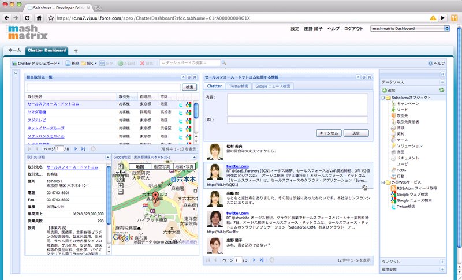Click the browser back arrow
This screenshot has height=280, width=462.
[x=7, y=18]
